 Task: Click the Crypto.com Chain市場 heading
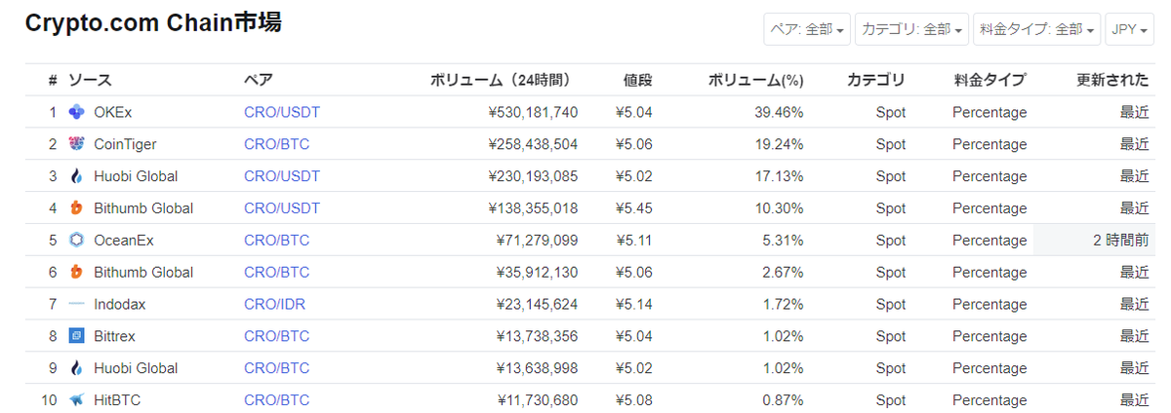pyautogui.click(x=153, y=23)
